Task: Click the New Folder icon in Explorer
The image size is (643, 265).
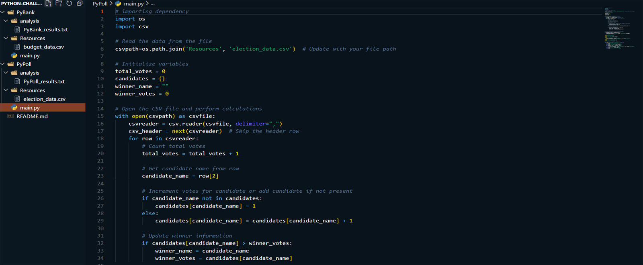Action: coord(59,4)
